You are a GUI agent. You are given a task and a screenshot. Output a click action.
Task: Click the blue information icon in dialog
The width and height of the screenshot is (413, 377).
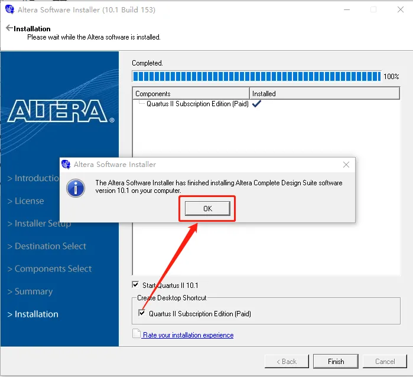[x=76, y=188]
